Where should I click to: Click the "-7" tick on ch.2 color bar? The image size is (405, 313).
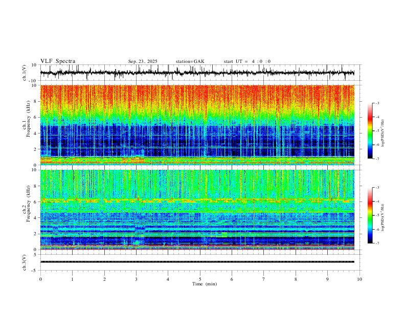[377, 243]
